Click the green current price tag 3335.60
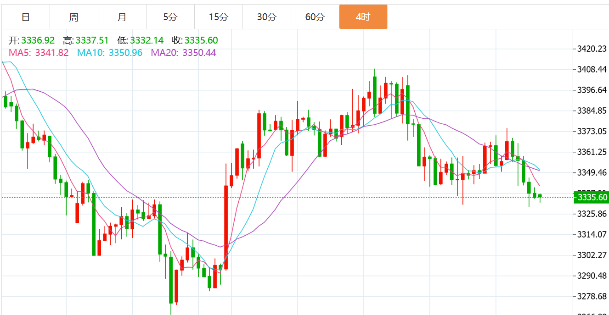The image size is (609, 315). pos(592,198)
